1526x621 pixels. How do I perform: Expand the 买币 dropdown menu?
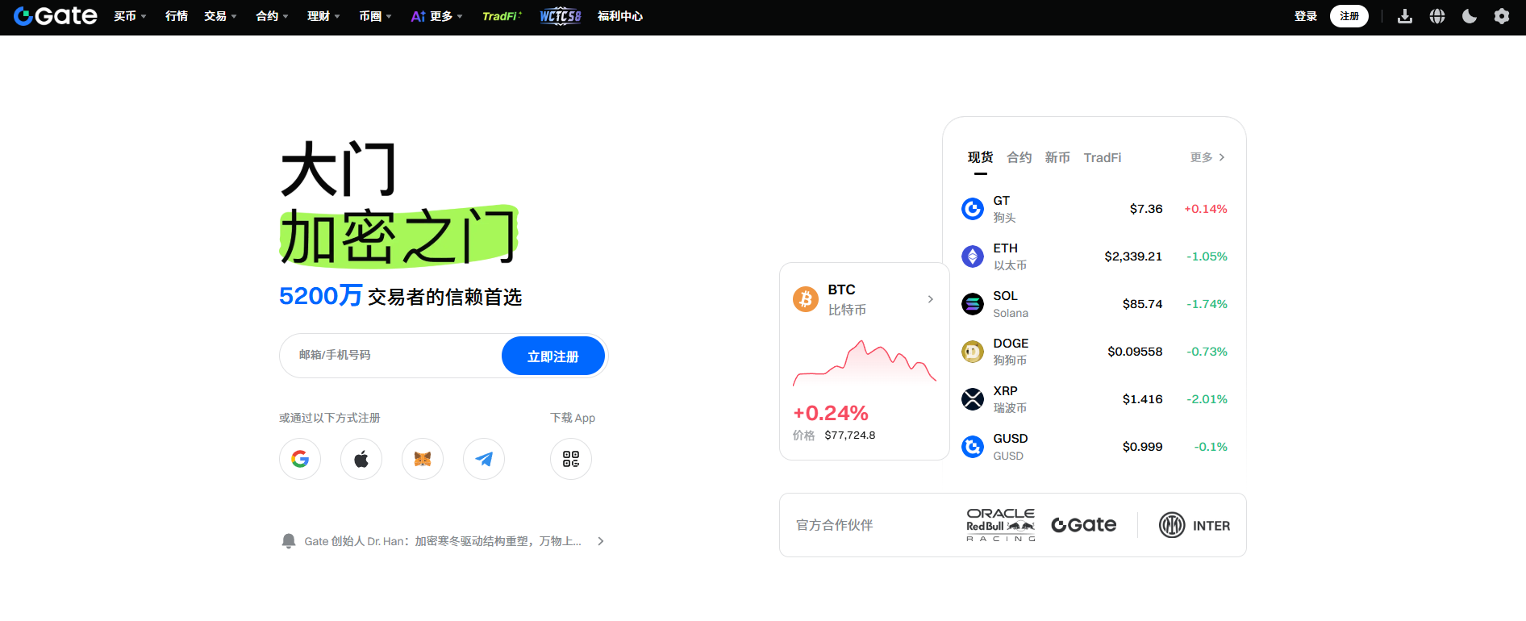[130, 16]
